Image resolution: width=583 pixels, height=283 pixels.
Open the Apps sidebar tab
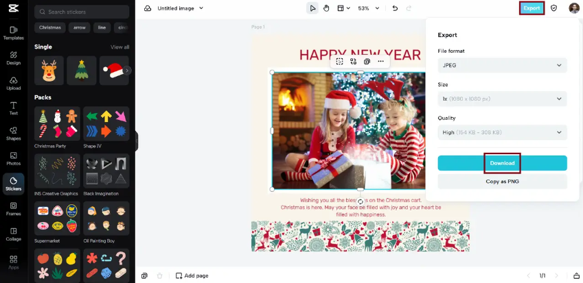[13, 262]
